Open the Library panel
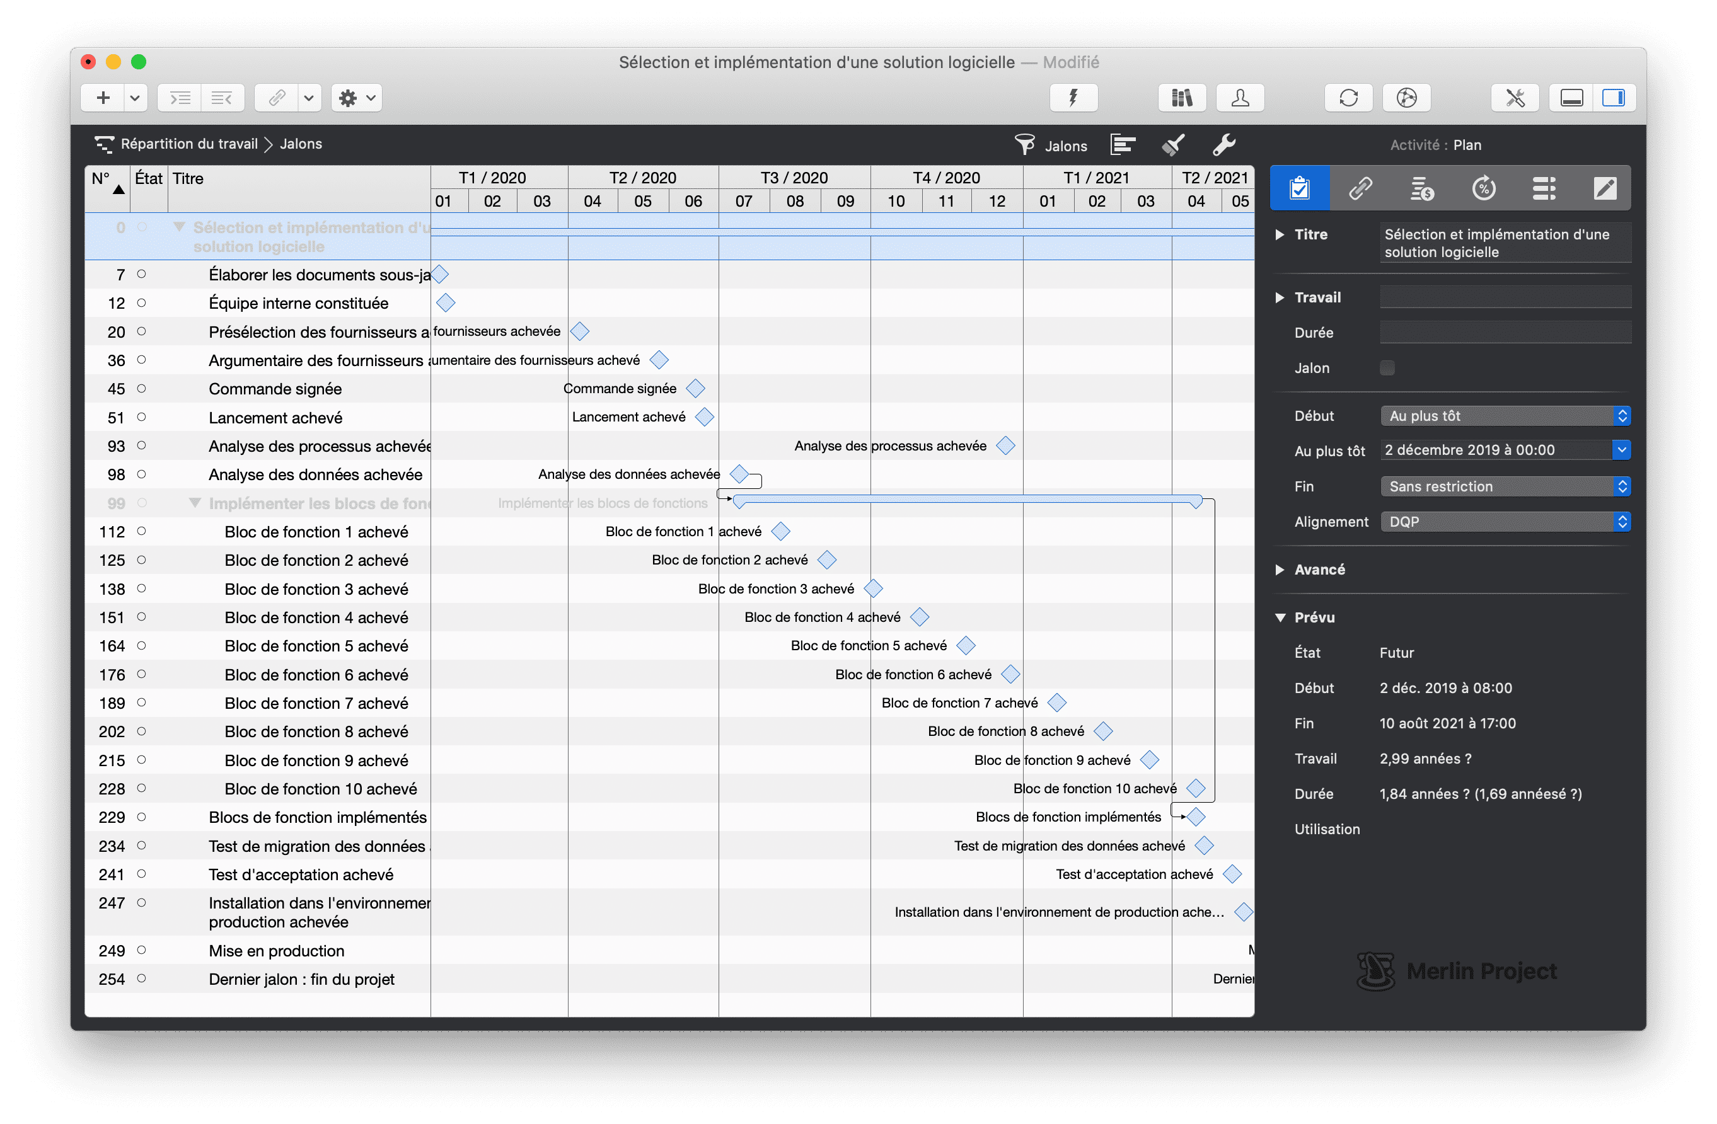 point(1182,97)
